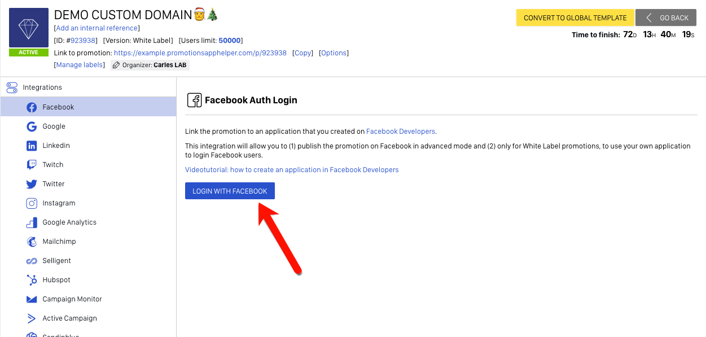Click the Time to finish countdown
The width and height of the screenshot is (706, 337).
633,34
